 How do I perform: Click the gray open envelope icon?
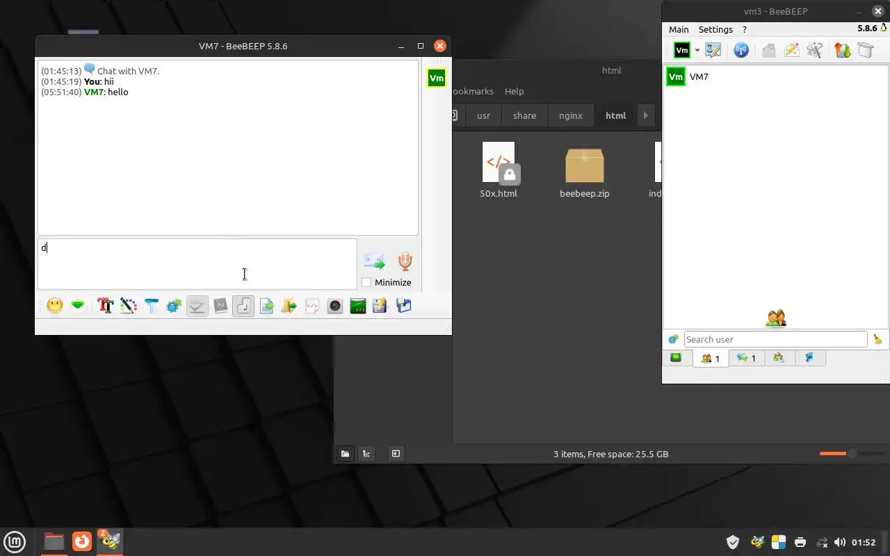[x=768, y=50]
